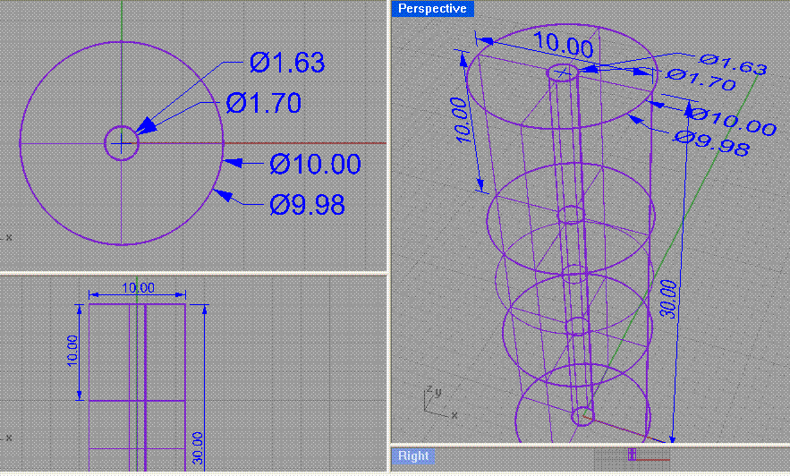Select the horizontal 10.00 dimension in front view
This screenshot has width=790, height=476.
click(x=137, y=287)
